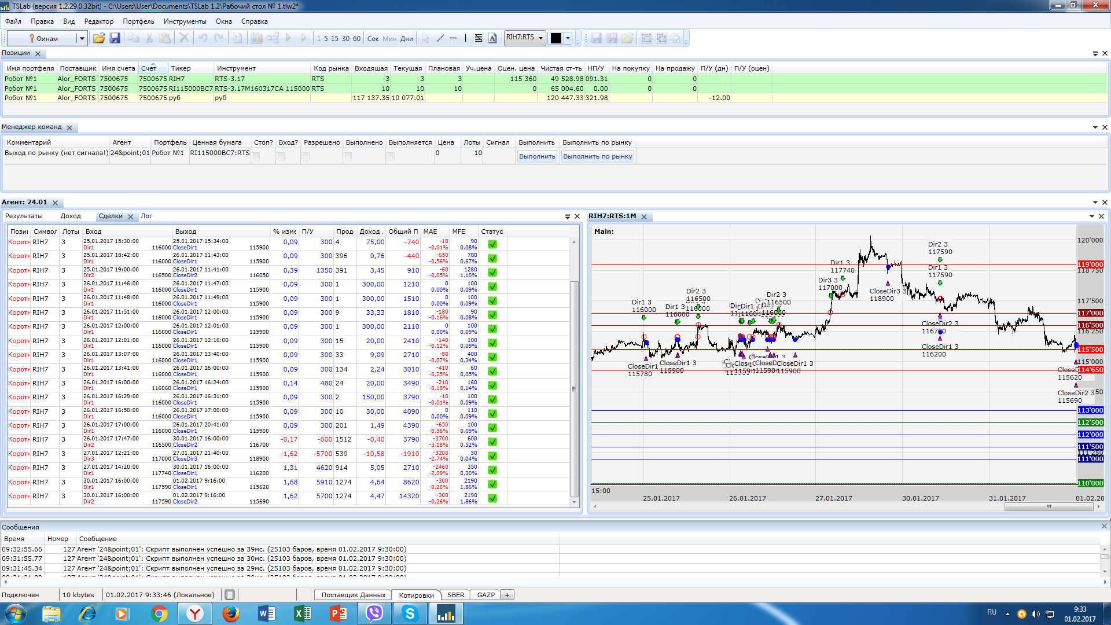Expand the RIH7:RTS instrument dropdown

pyautogui.click(x=540, y=38)
